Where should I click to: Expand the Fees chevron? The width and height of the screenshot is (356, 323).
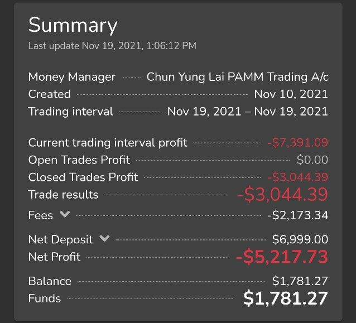pos(65,214)
